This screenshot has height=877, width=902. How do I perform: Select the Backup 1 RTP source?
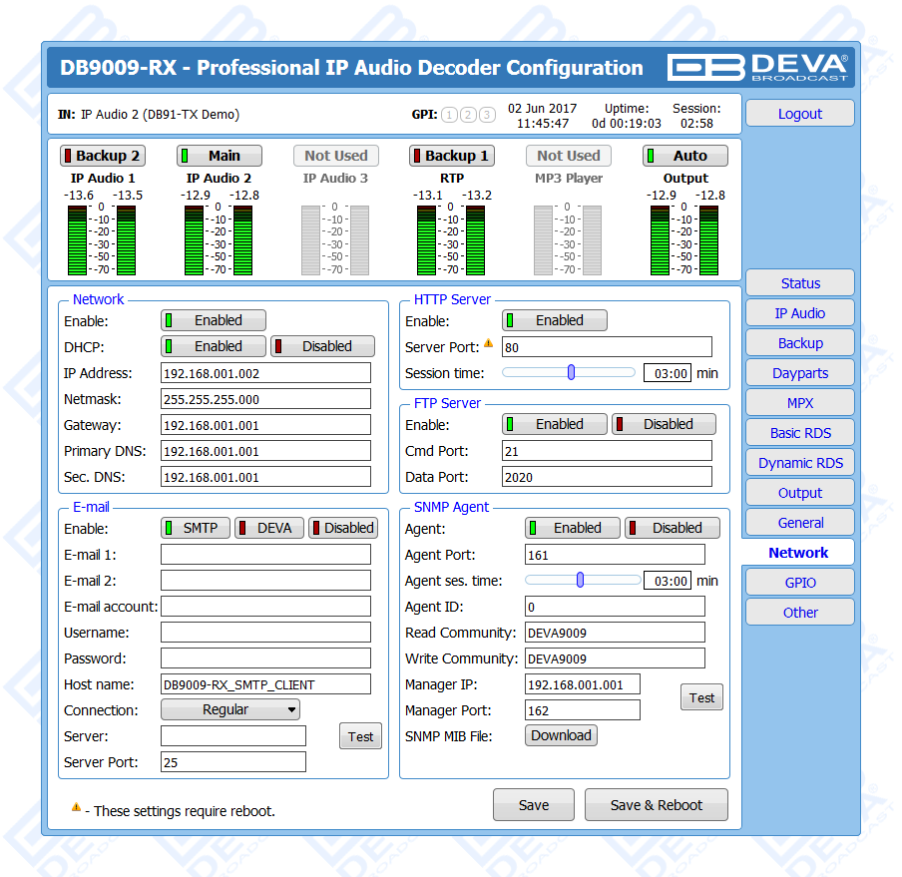452,156
